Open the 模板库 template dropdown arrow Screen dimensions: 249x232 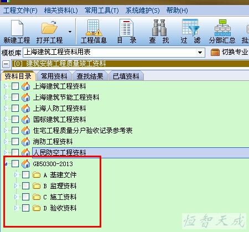pos(200,53)
